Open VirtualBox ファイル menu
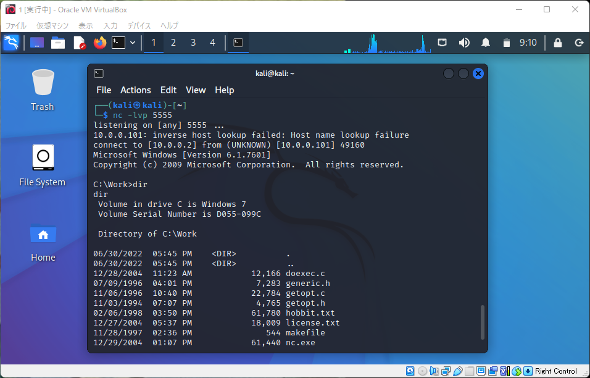This screenshot has height=378, width=590. pos(15,25)
